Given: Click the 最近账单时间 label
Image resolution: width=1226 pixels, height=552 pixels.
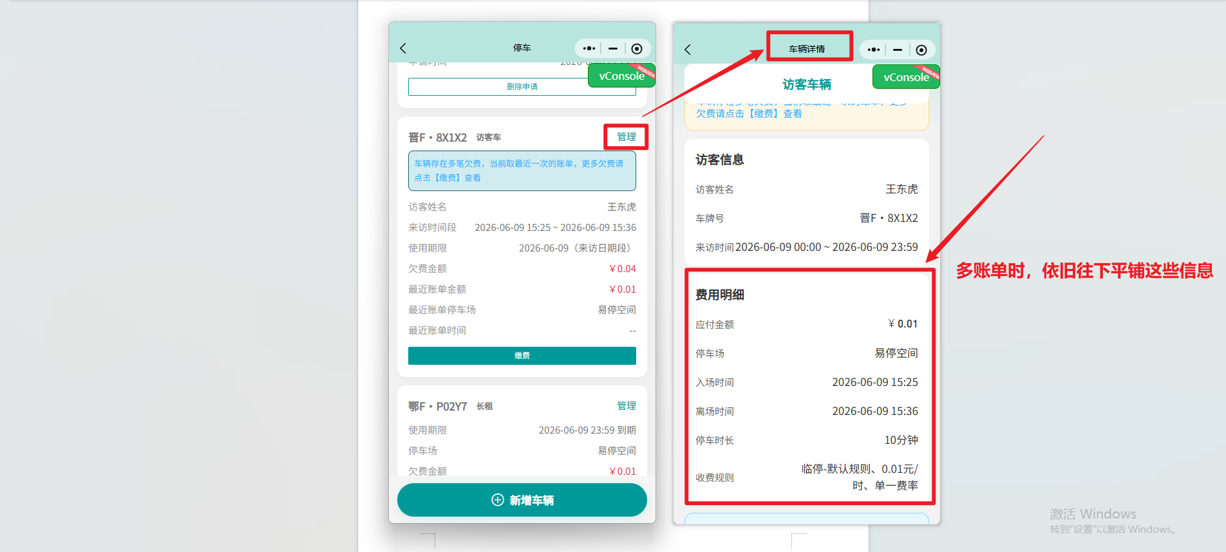Looking at the screenshot, I should click(437, 331).
